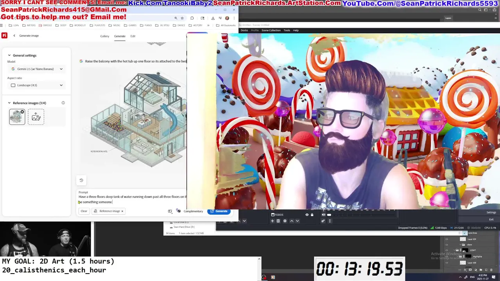
Task: Open OBS advanced audio properties gears icon
Action: [323, 221]
